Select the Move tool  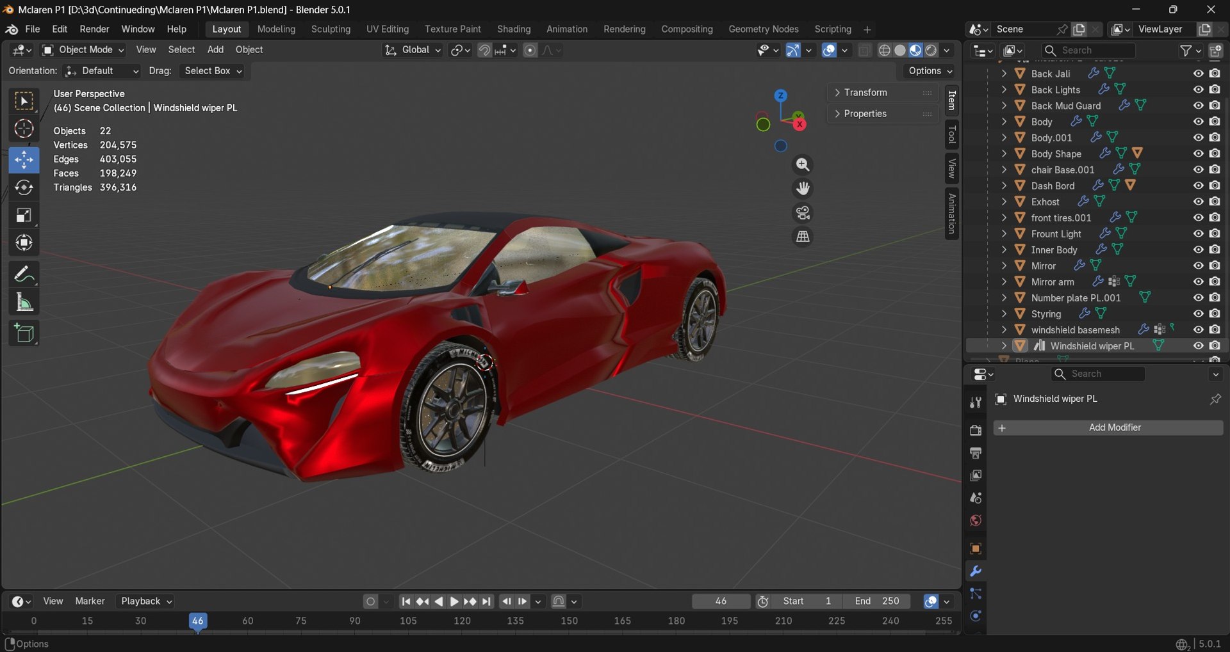(24, 160)
